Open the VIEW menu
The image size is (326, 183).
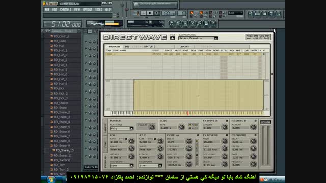pyautogui.click(x=77, y=10)
